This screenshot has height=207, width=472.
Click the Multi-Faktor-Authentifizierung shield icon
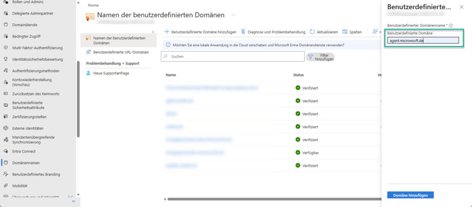pyautogui.click(x=6, y=47)
